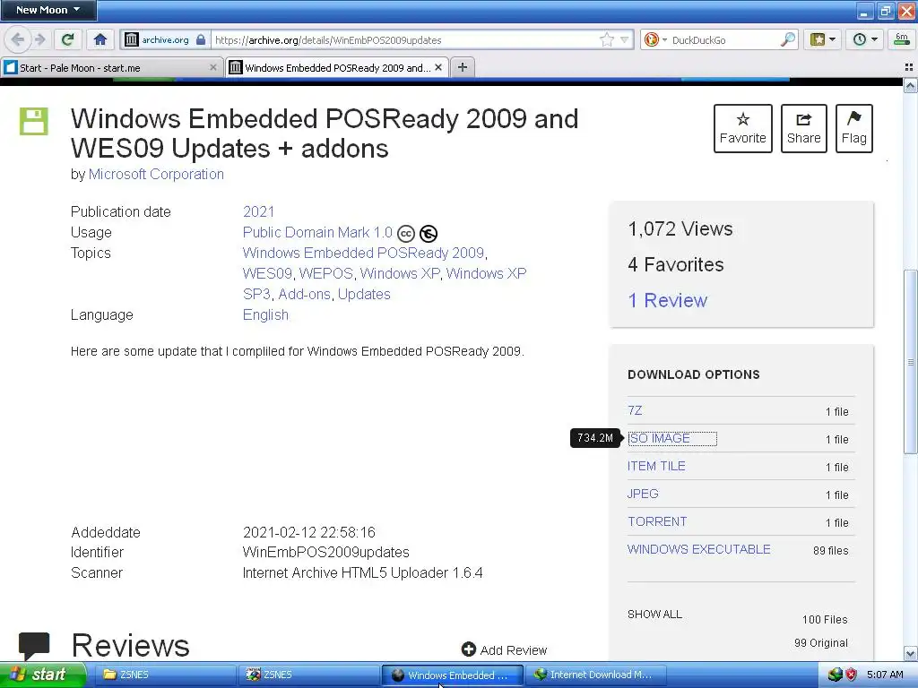The width and height of the screenshot is (918, 688).
Task: Click the Internet Download Manager tray icon
Action: tap(835, 675)
